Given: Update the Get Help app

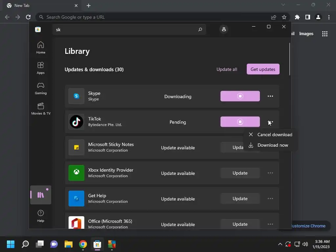Looking at the screenshot, I should [240, 199].
